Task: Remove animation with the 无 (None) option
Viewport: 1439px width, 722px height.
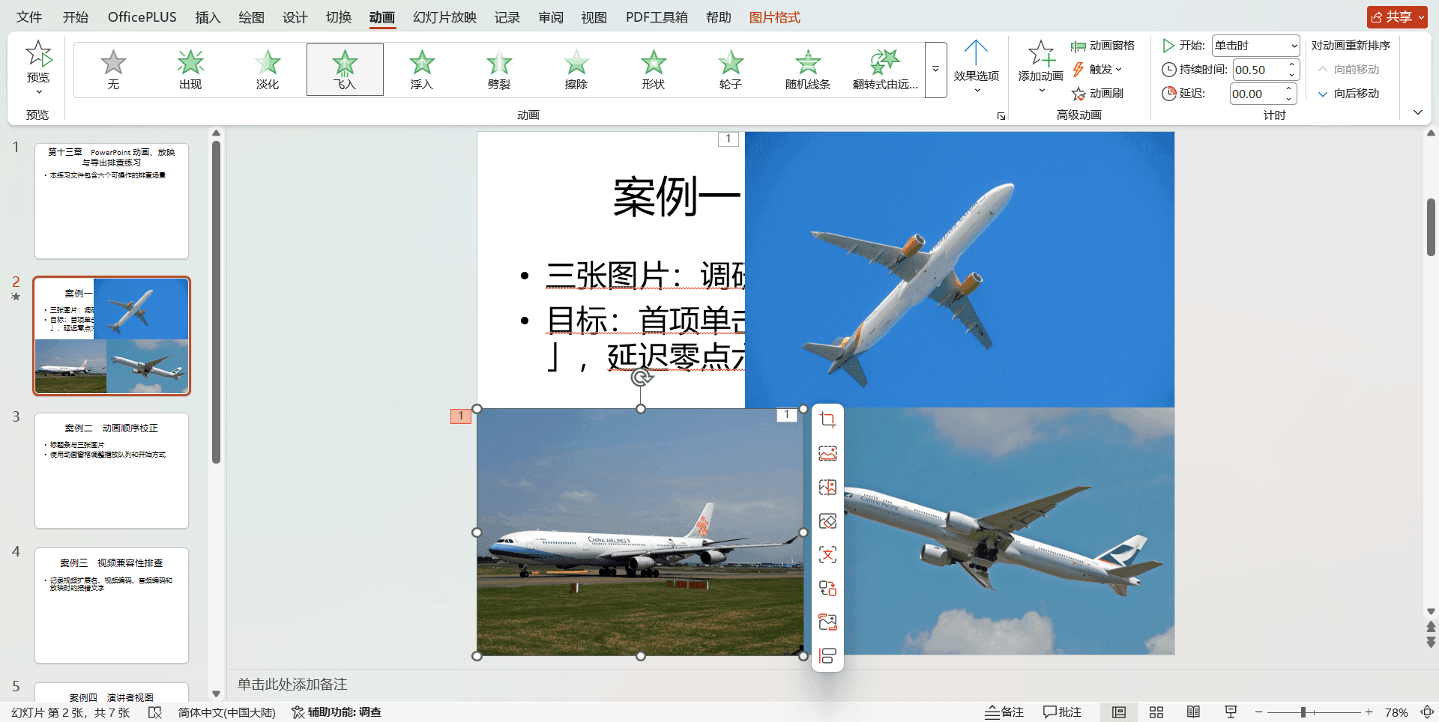Action: (113, 70)
